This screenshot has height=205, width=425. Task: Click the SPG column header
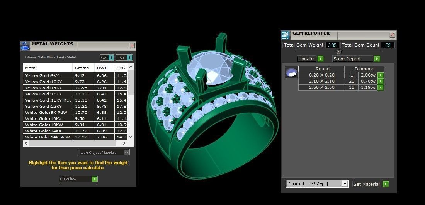click(x=121, y=68)
